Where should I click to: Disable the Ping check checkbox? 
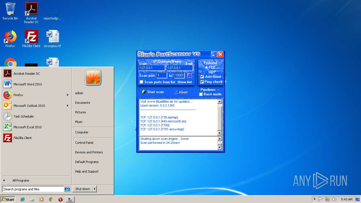202,82
